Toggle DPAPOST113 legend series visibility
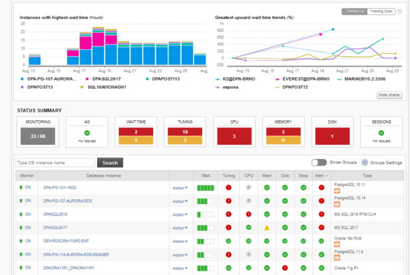The width and height of the screenshot is (410, 275). pyautogui.click(x=163, y=79)
